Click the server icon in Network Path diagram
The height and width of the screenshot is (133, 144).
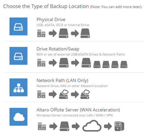[41, 94]
